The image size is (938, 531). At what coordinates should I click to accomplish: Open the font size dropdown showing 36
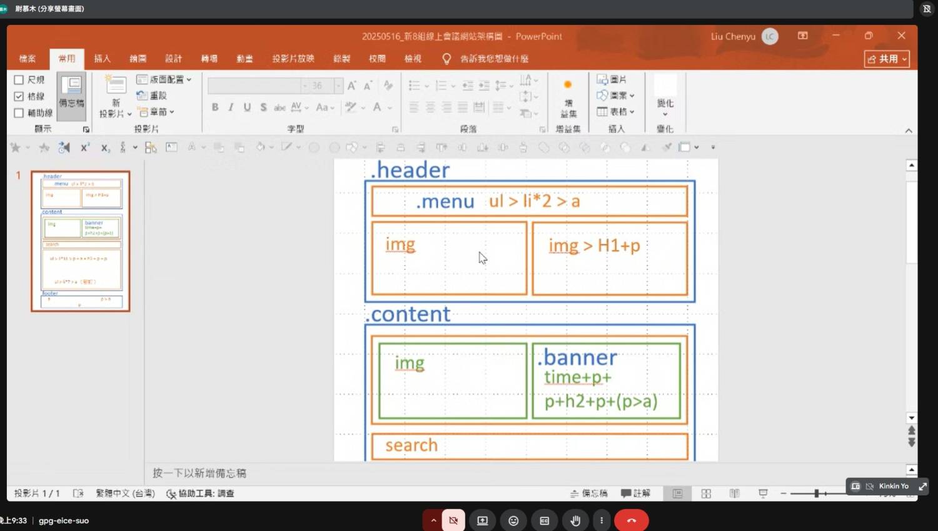(x=338, y=86)
